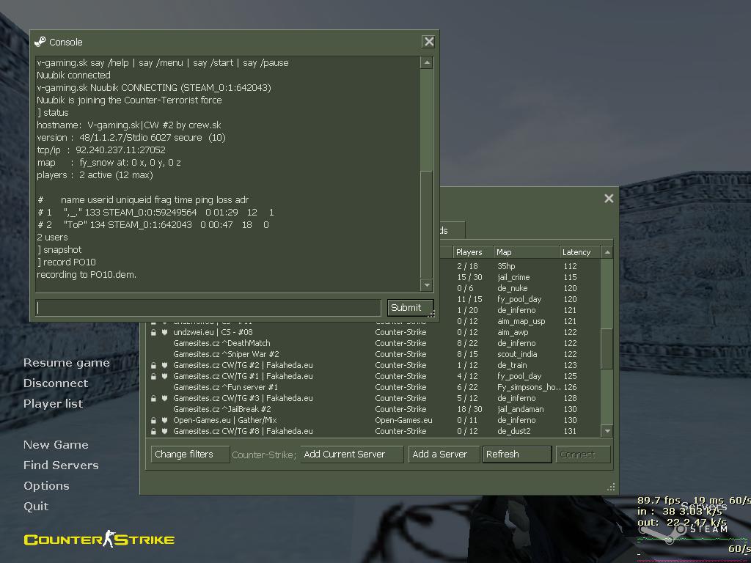Click the Steam logo in Console title
Screen dimensions: 751x563
[40, 42]
